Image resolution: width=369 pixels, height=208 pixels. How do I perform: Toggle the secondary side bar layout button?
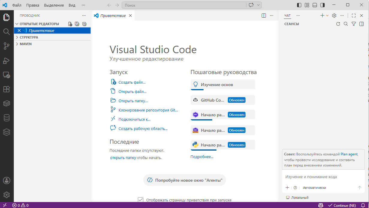(323, 5)
